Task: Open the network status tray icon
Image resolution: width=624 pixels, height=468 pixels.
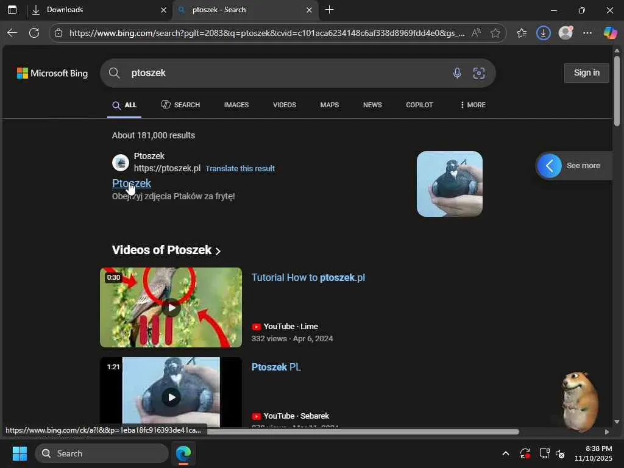Action: [544, 453]
